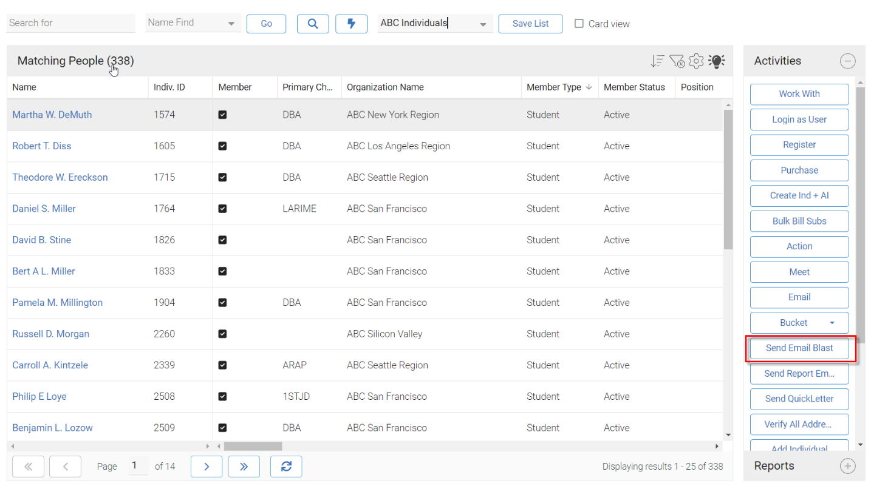The width and height of the screenshot is (871, 486).
Task: Open Philip E Loye's record link
Action: coord(39,396)
